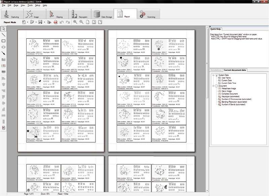The height and width of the screenshot is (196, 269).
Task: Select the line drawing tool
Action: click(3, 35)
